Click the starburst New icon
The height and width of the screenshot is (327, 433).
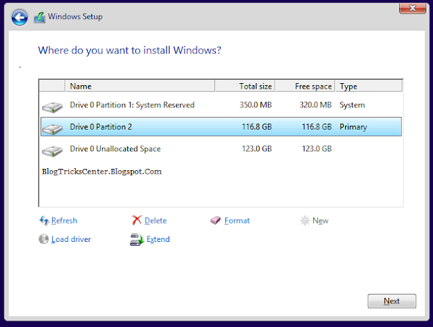pyautogui.click(x=305, y=220)
